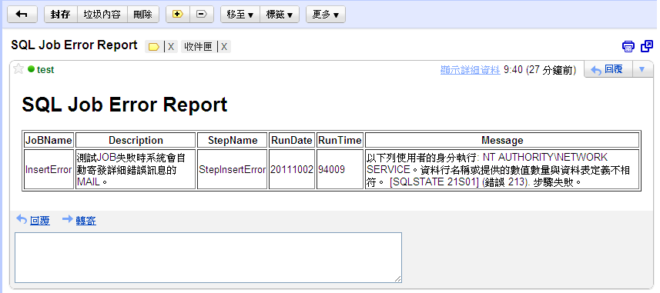Screen dimensions: 660x293
Task: Click the green online status dot
Action: click(x=31, y=69)
